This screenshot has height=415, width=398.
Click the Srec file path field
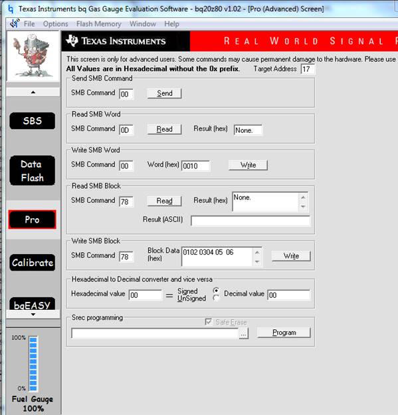pos(155,333)
